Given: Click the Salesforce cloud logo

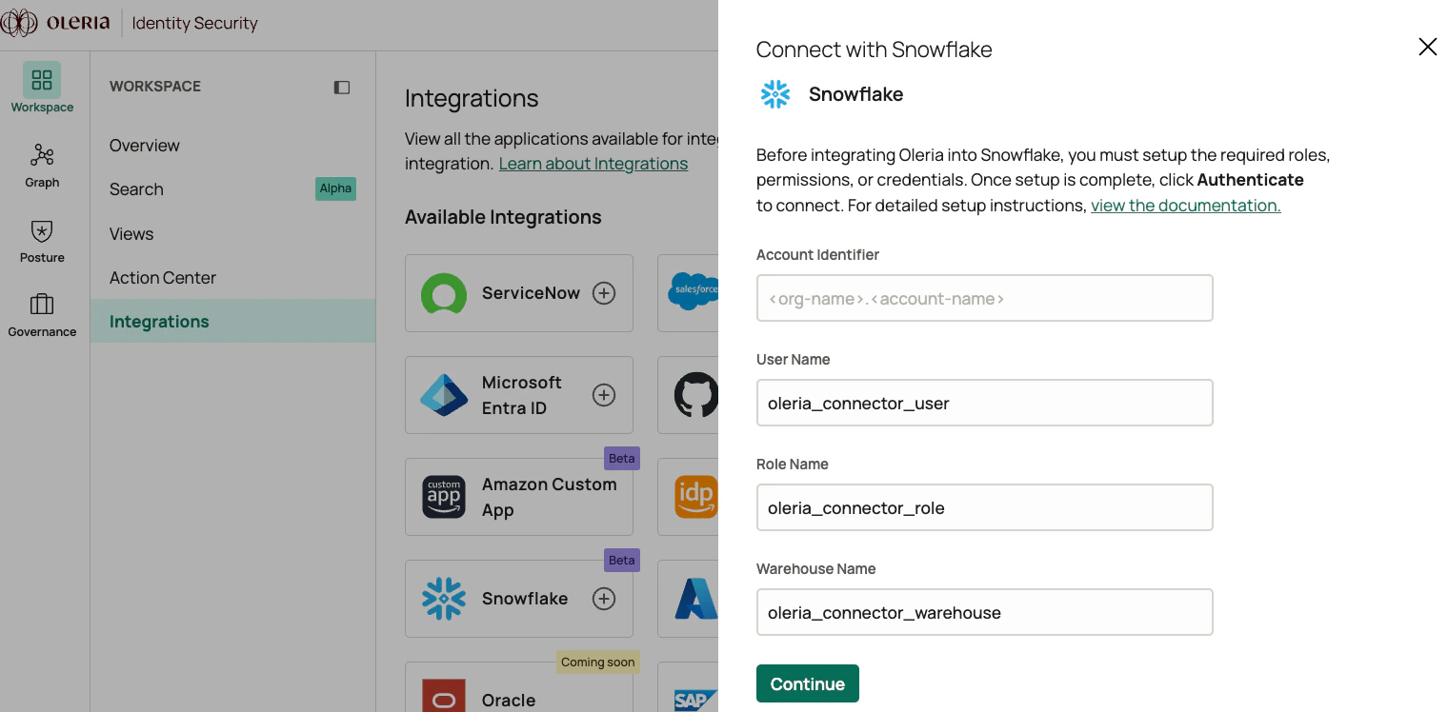Looking at the screenshot, I should tap(694, 291).
